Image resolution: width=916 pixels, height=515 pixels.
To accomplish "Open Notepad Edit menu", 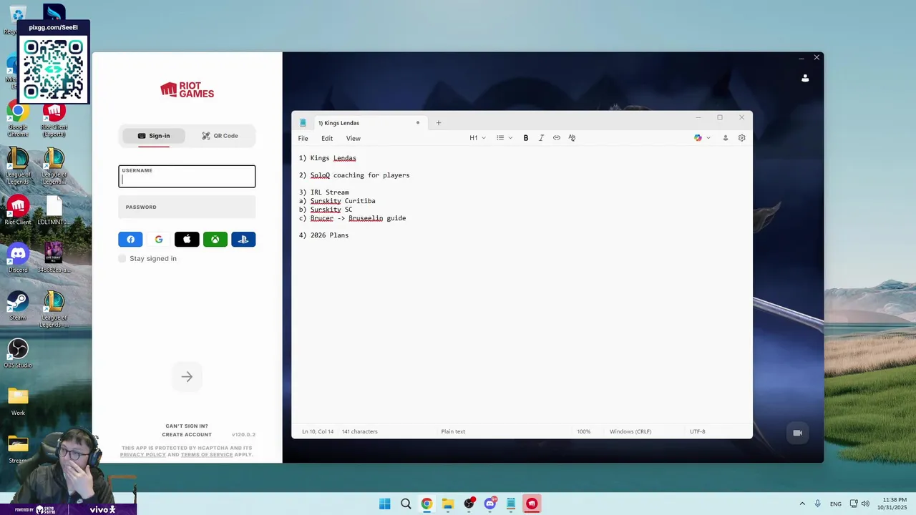I will (x=327, y=138).
